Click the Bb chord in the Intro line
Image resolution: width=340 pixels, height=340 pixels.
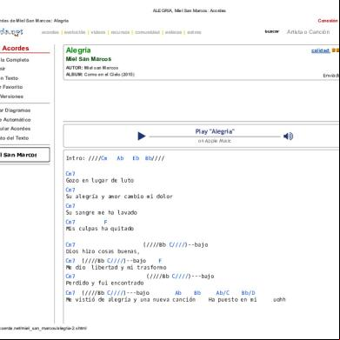[149, 158]
